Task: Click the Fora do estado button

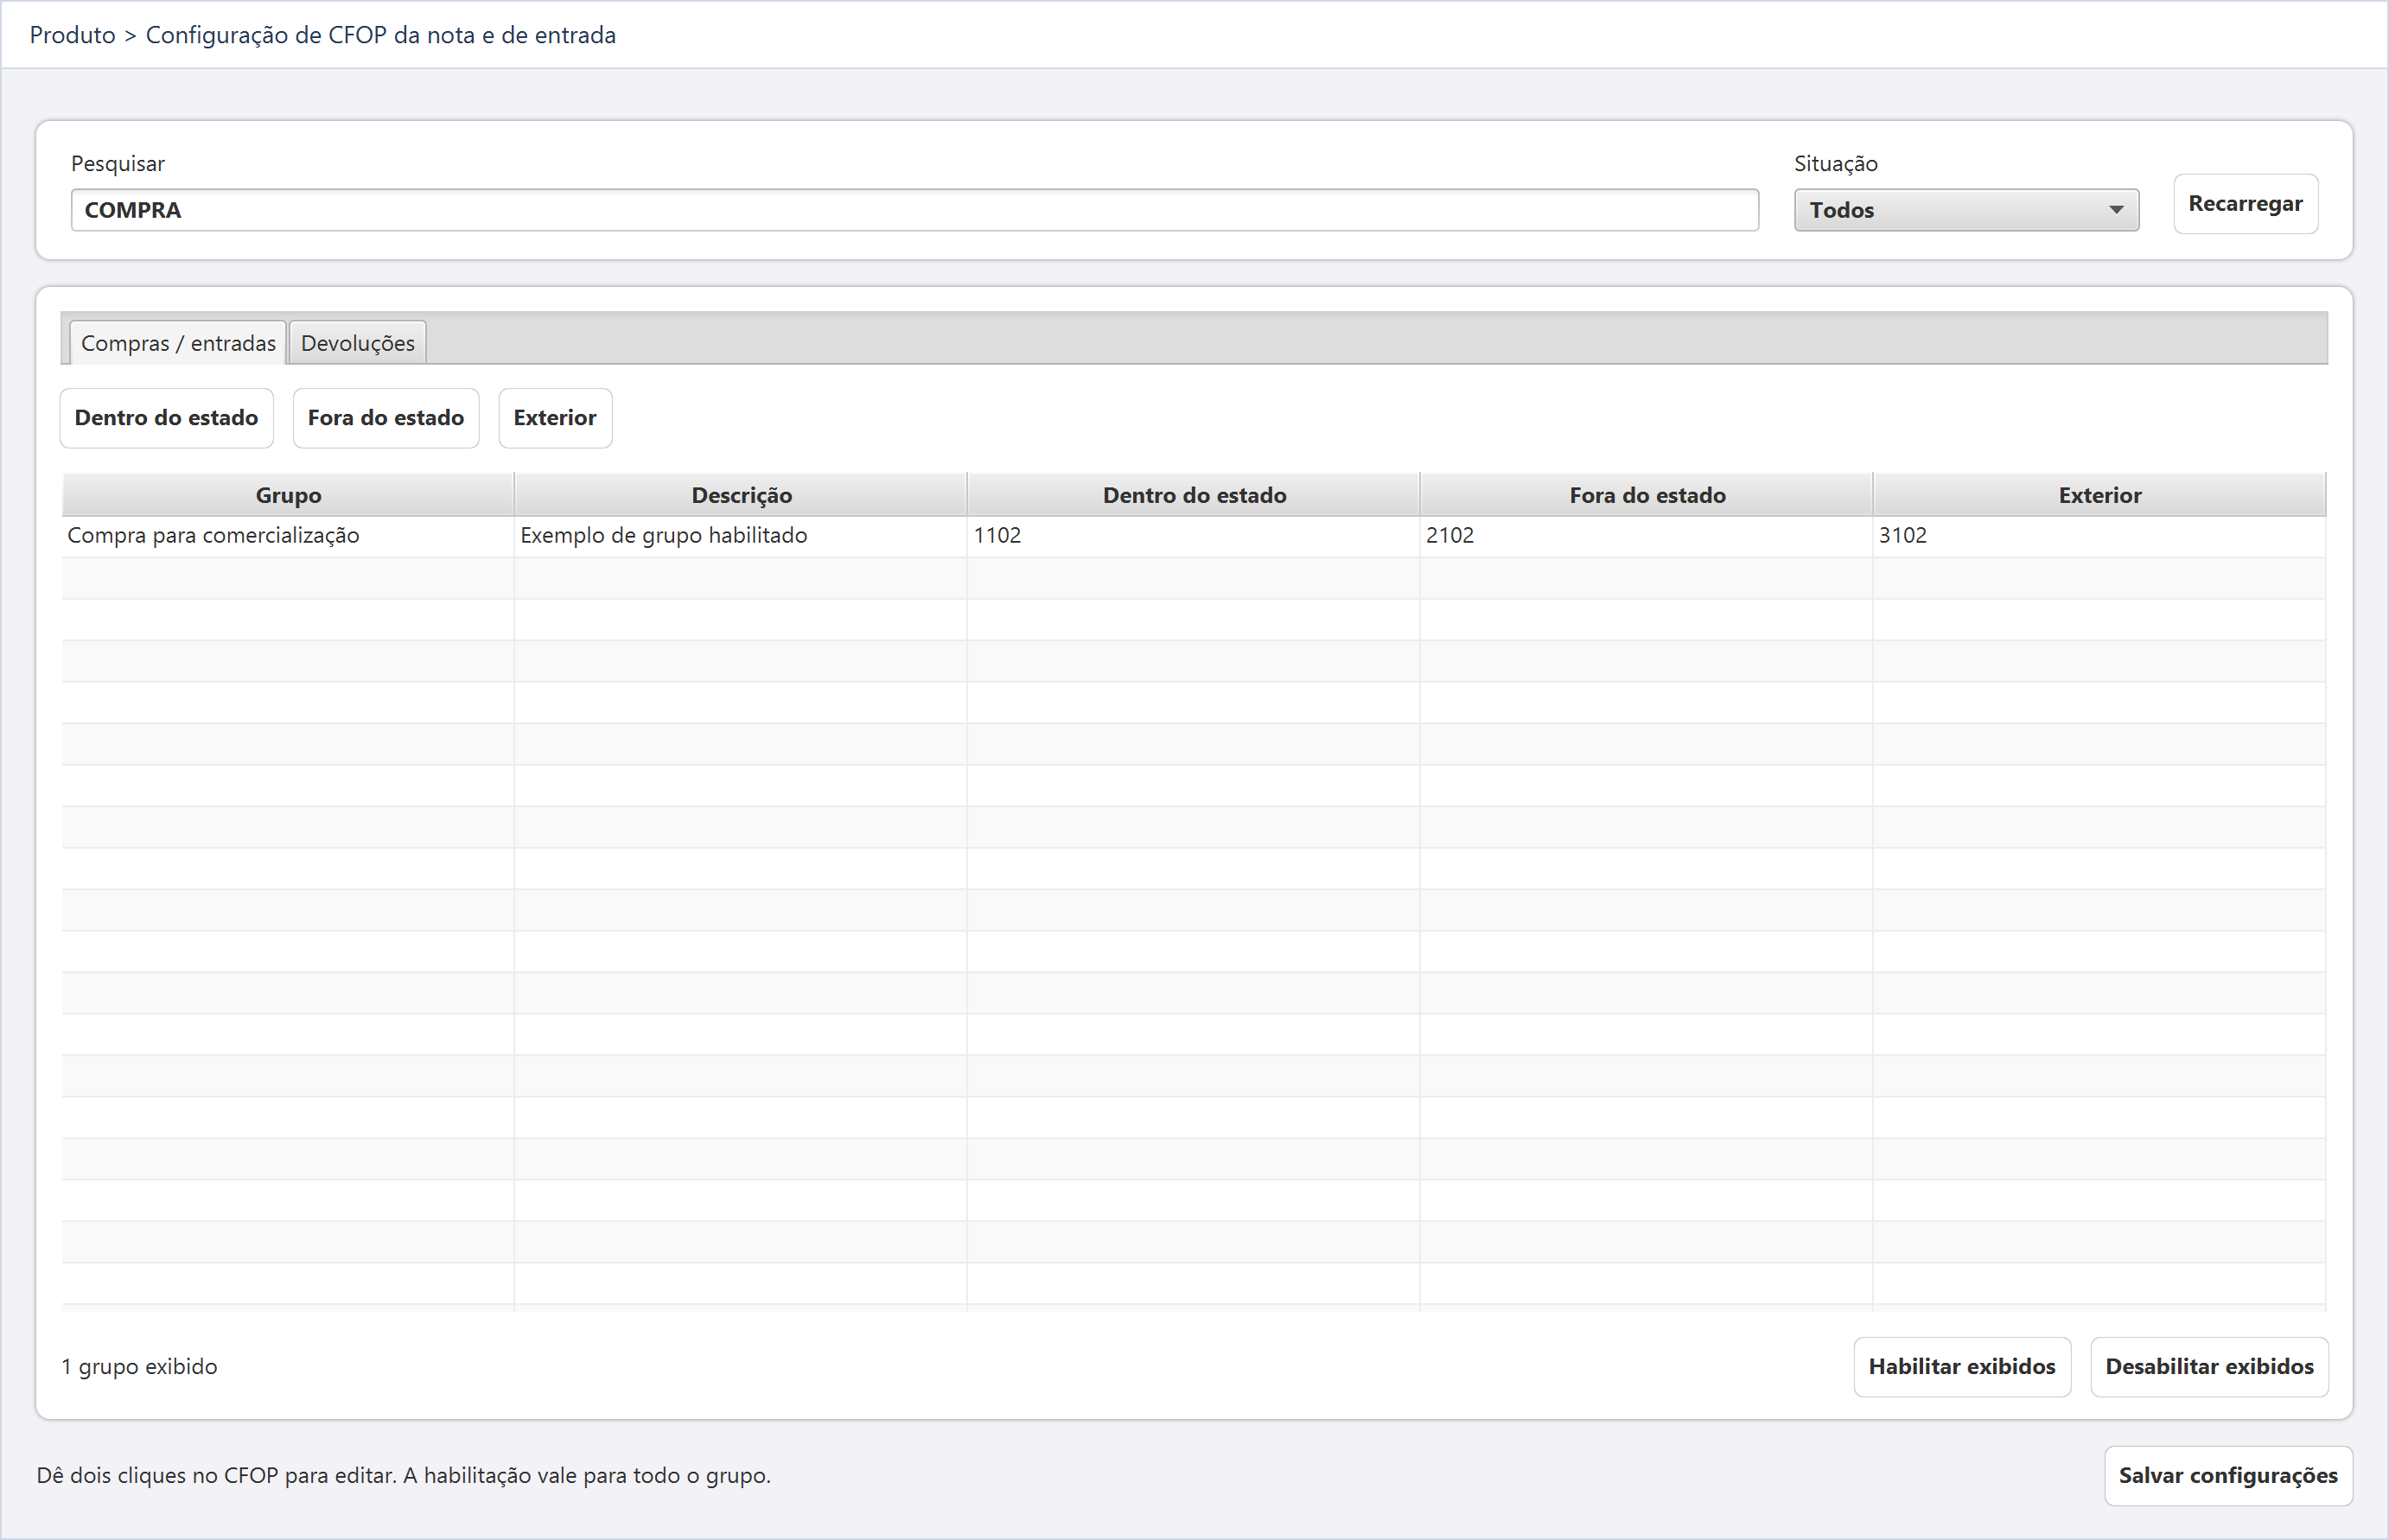Action: [x=386, y=418]
